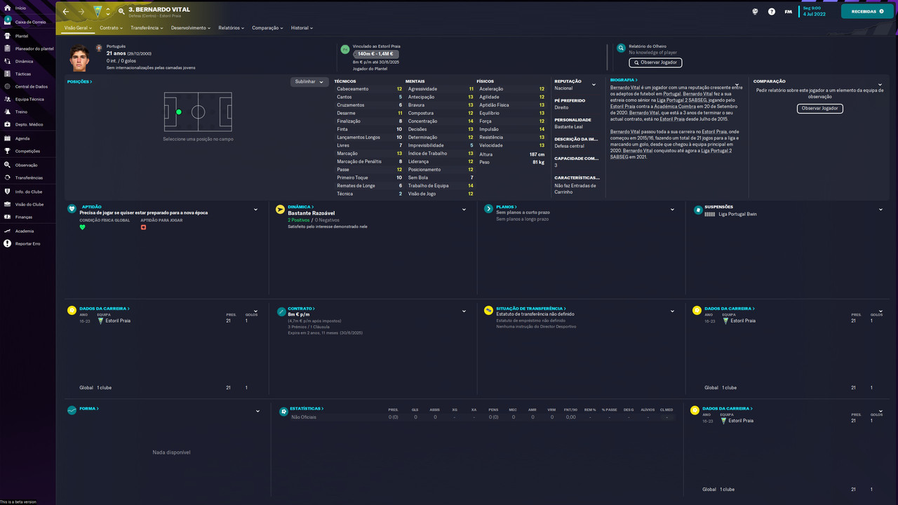This screenshot has height=505, width=898.
Task: Expand the Planos panel chevron
Action: [x=672, y=210]
